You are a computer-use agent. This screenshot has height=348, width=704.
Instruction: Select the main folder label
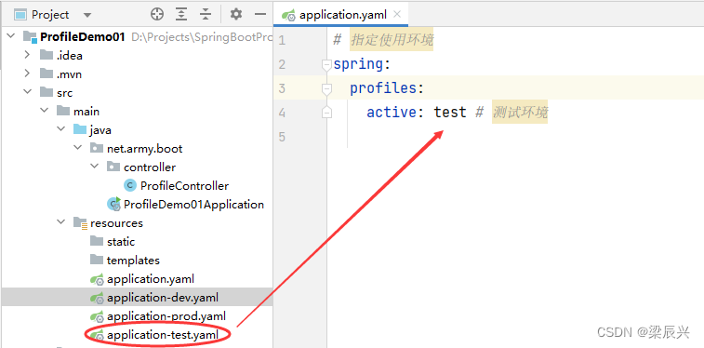[x=86, y=112]
